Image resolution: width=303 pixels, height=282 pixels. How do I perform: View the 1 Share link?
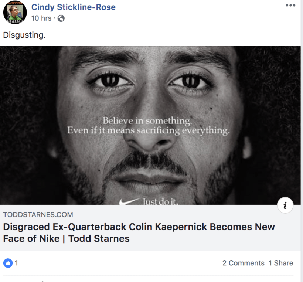point(281,263)
